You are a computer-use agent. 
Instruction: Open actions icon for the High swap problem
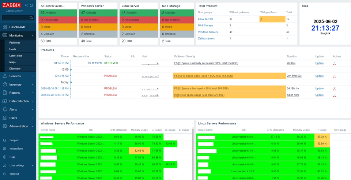pos(335,95)
